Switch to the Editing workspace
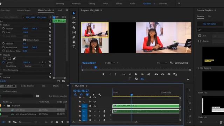Viewport: 224px width, 126px height. 92,3
